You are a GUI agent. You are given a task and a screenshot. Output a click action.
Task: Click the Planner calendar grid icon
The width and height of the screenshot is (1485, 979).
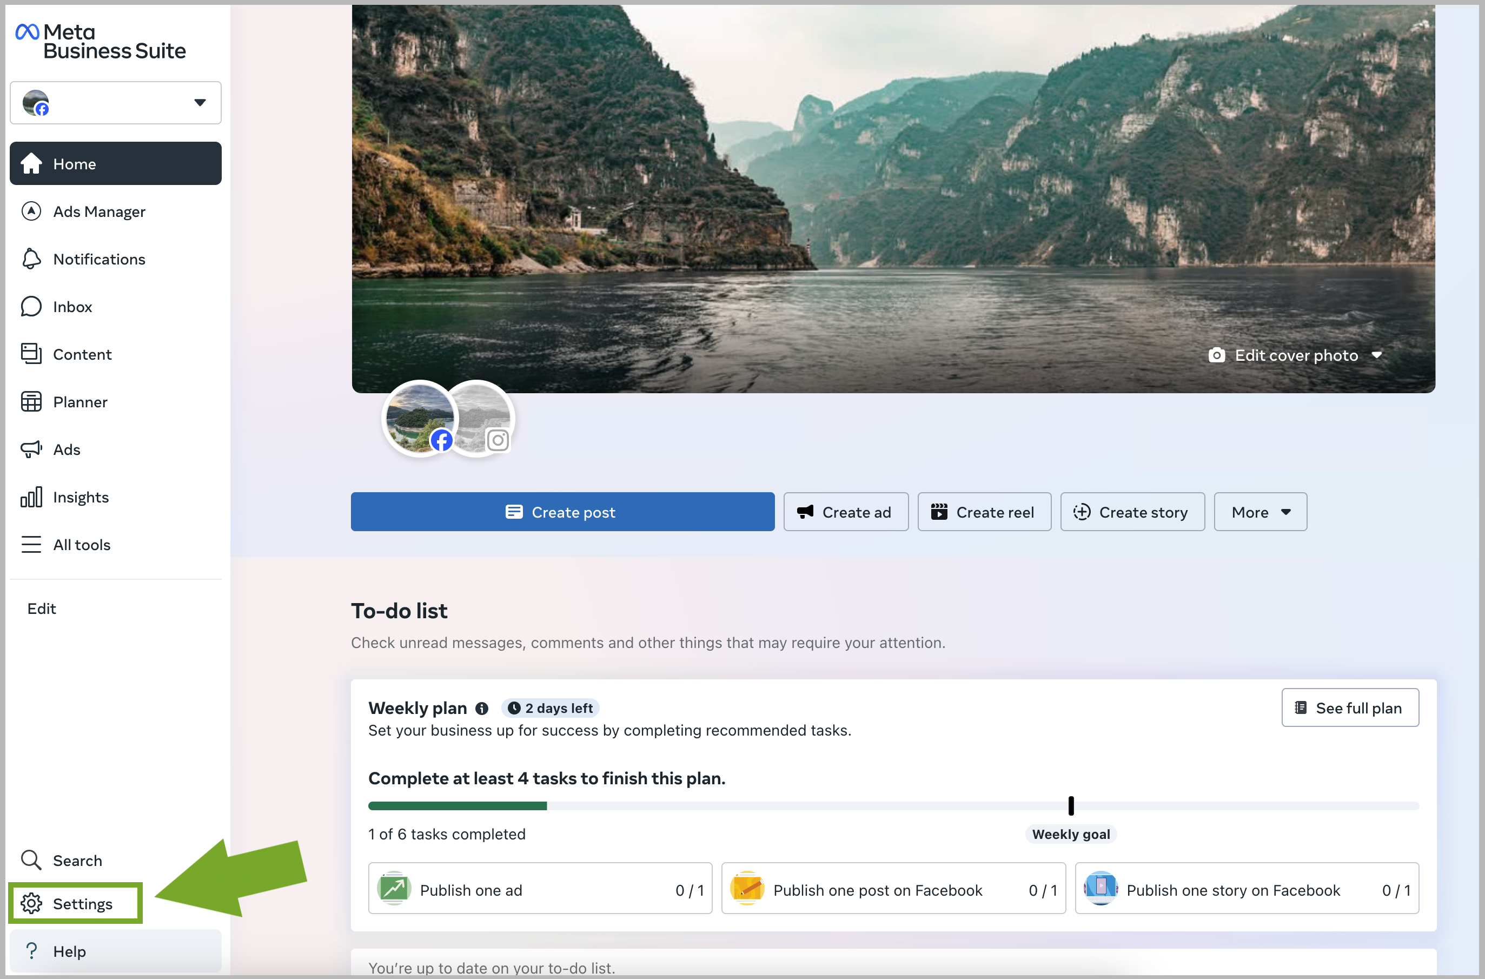point(31,402)
